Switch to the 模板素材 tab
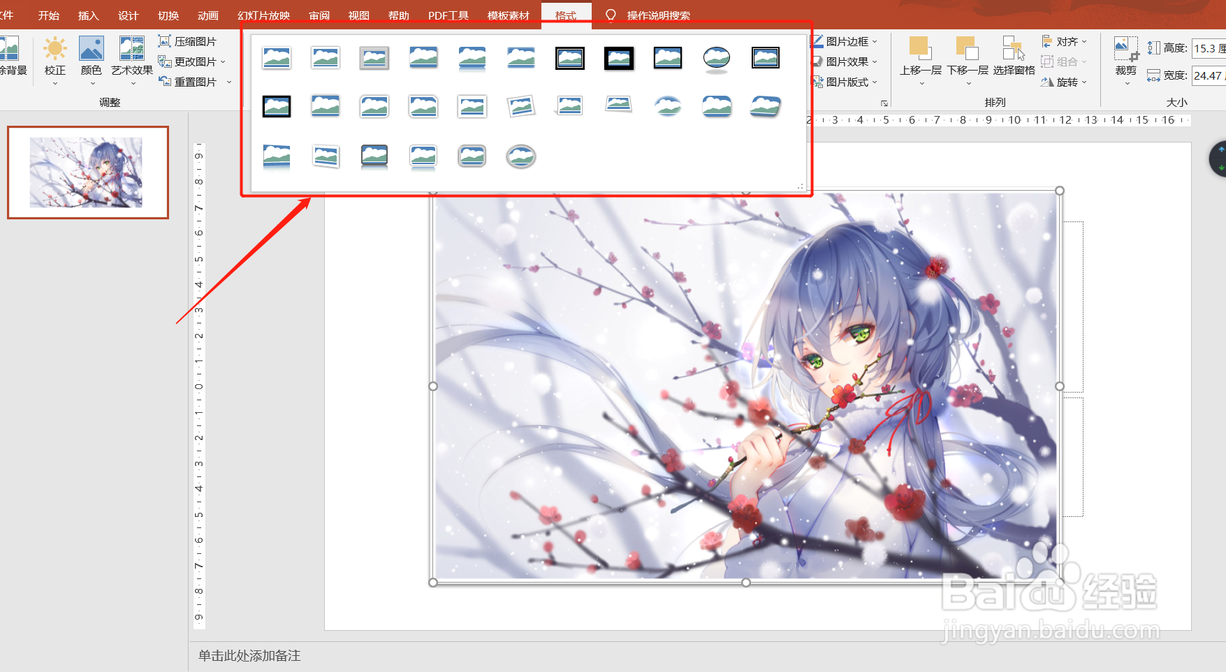1226x672 pixels. click(x=509, y=15)
